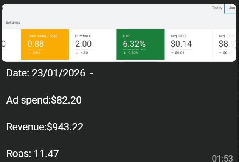Screen dimensions: 239x162
Task: Click the down arrow next to -2.92
Action: click(x=29, y=53)
